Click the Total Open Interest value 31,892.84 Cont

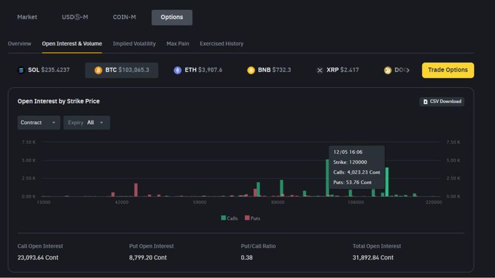(x=373, y=258)
